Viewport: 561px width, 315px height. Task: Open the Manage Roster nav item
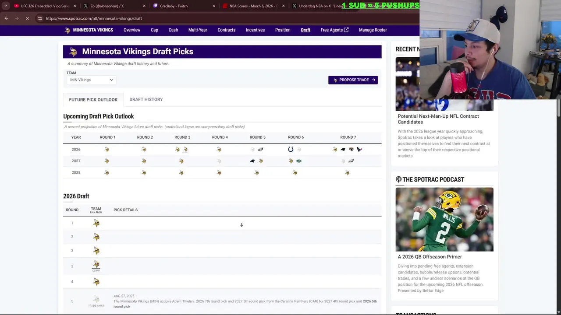pos(373,30)
